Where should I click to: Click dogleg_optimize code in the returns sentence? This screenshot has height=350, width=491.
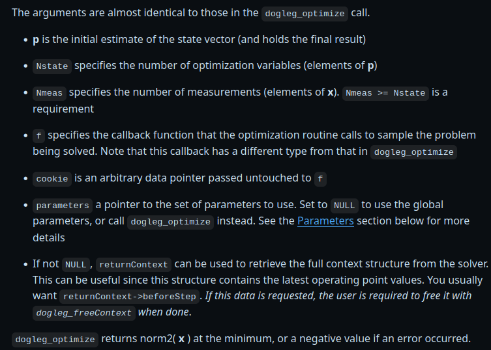(55, 340)
